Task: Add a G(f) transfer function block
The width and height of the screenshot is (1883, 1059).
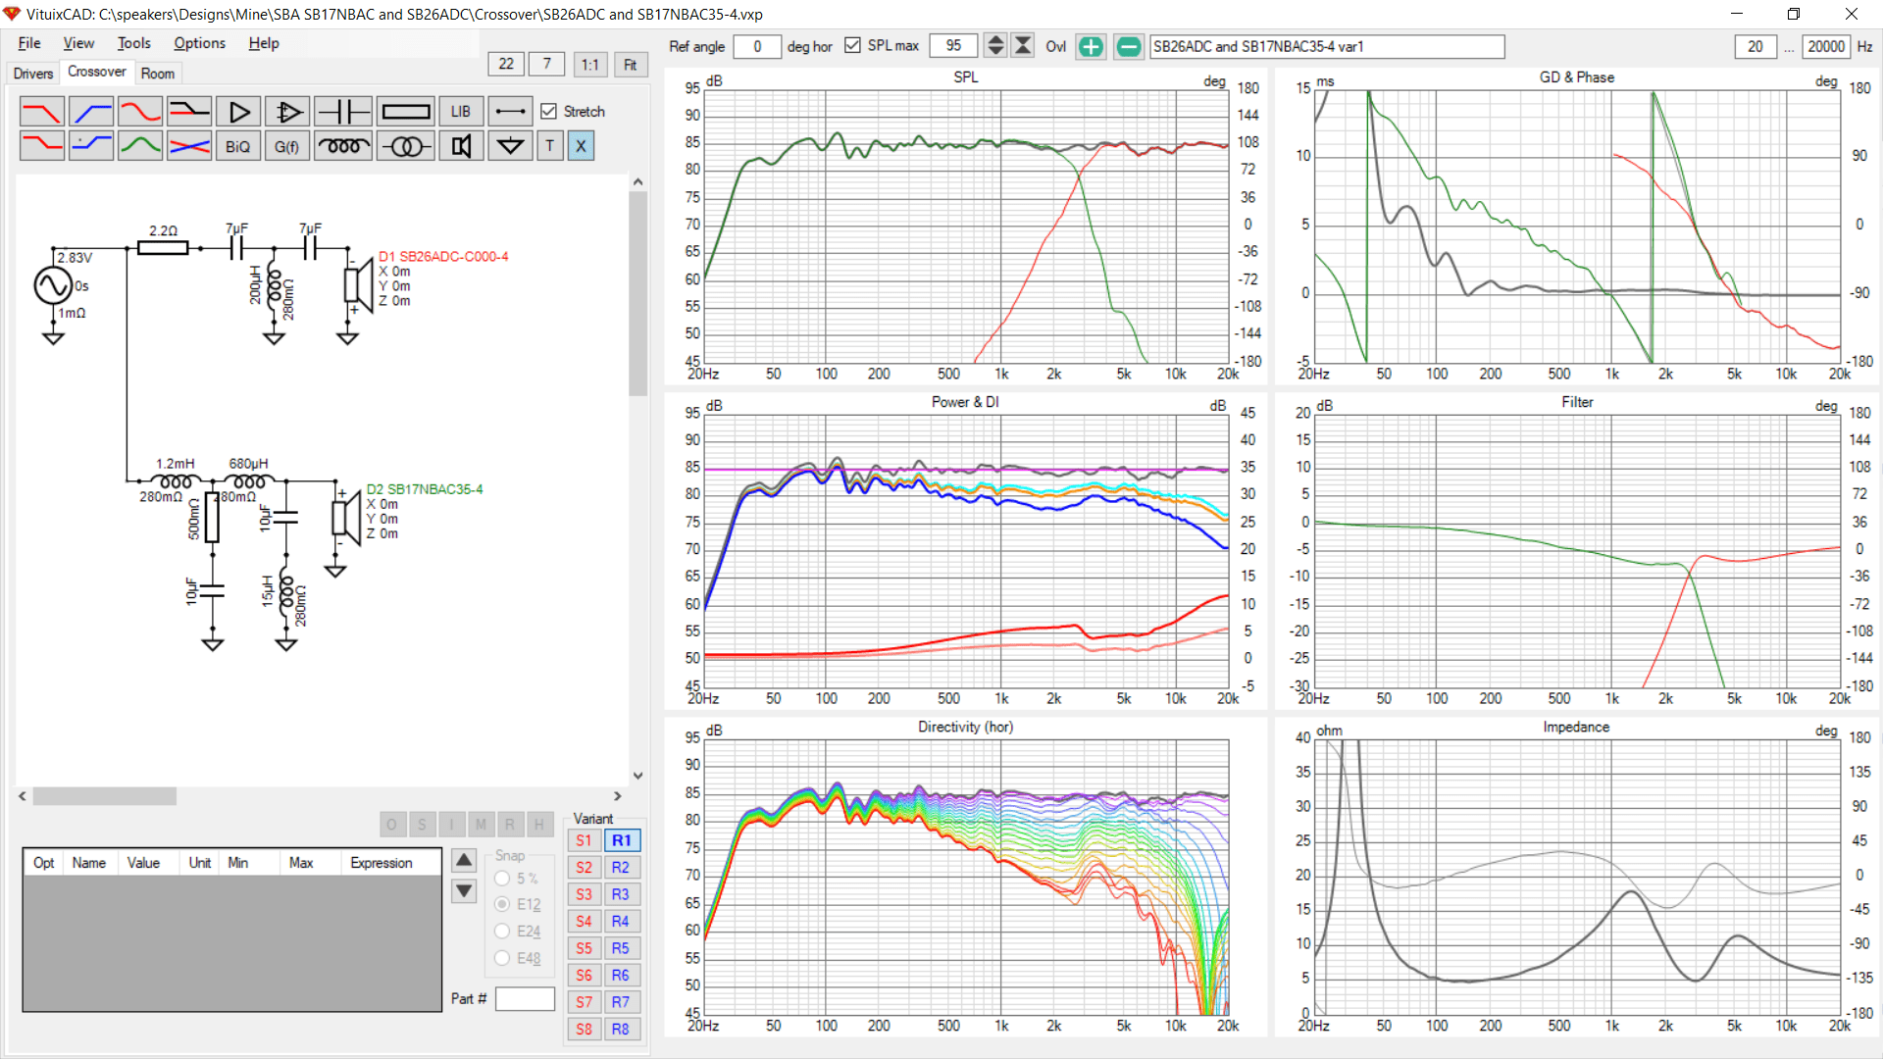Action: pos(287,146)
